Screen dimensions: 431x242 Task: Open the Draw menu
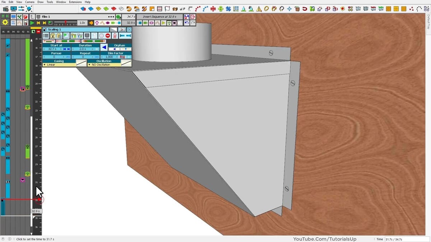coord(40,2)
